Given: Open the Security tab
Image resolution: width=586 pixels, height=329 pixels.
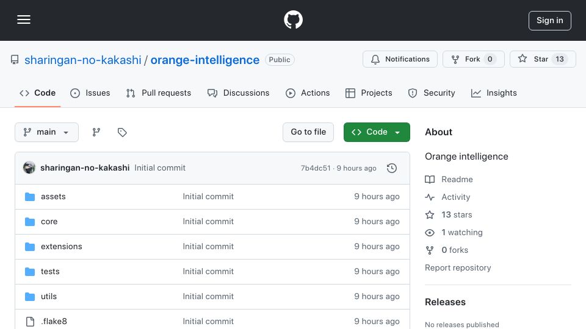Looking at the screenshot, I should pyautogui.click(x=432, y=93).
